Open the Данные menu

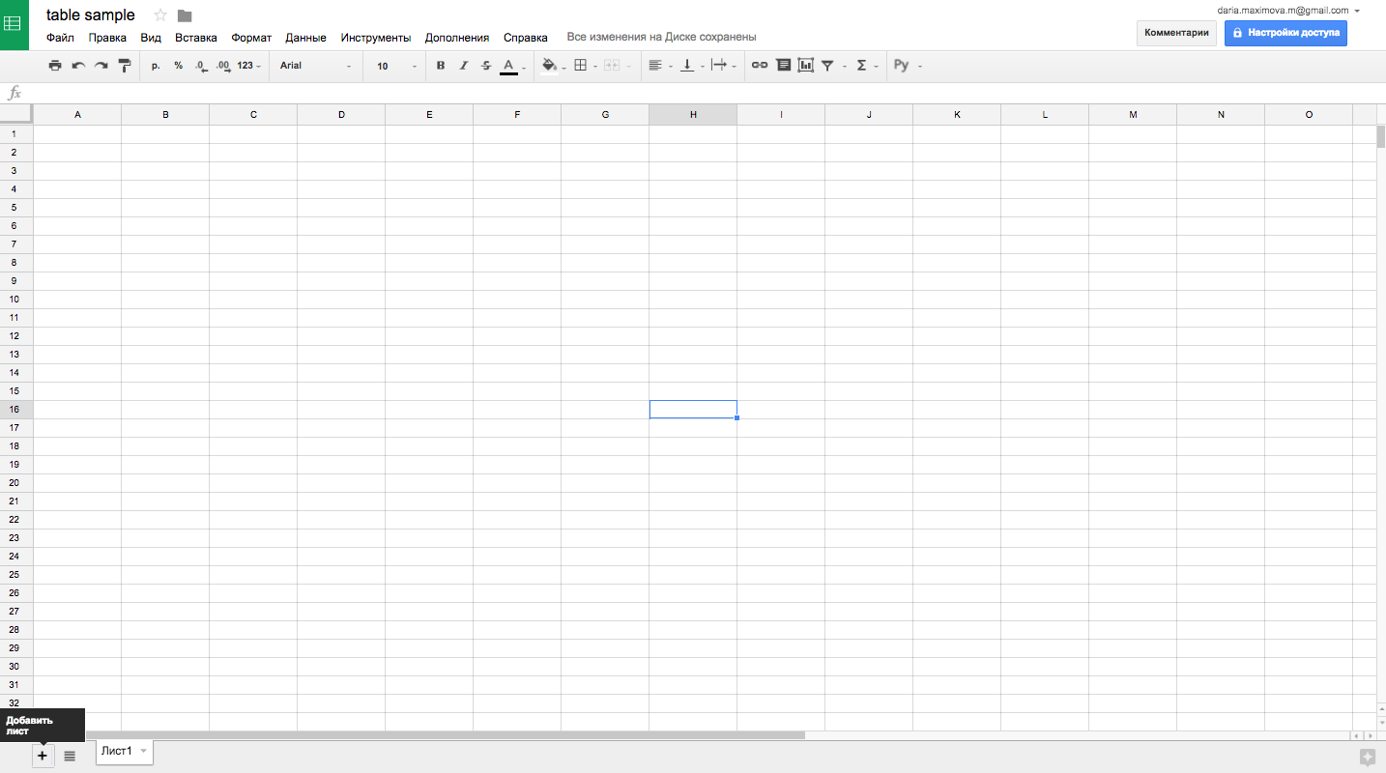pos(305,38)
